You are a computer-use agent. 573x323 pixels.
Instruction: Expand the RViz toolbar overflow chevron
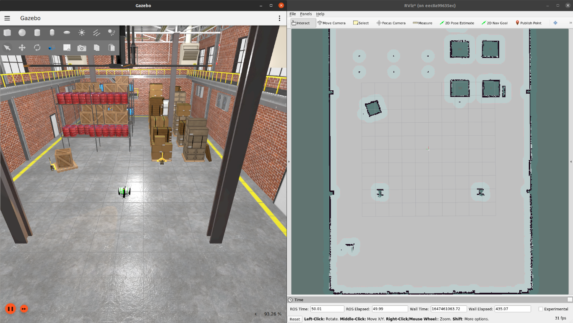tap(570, 23)
